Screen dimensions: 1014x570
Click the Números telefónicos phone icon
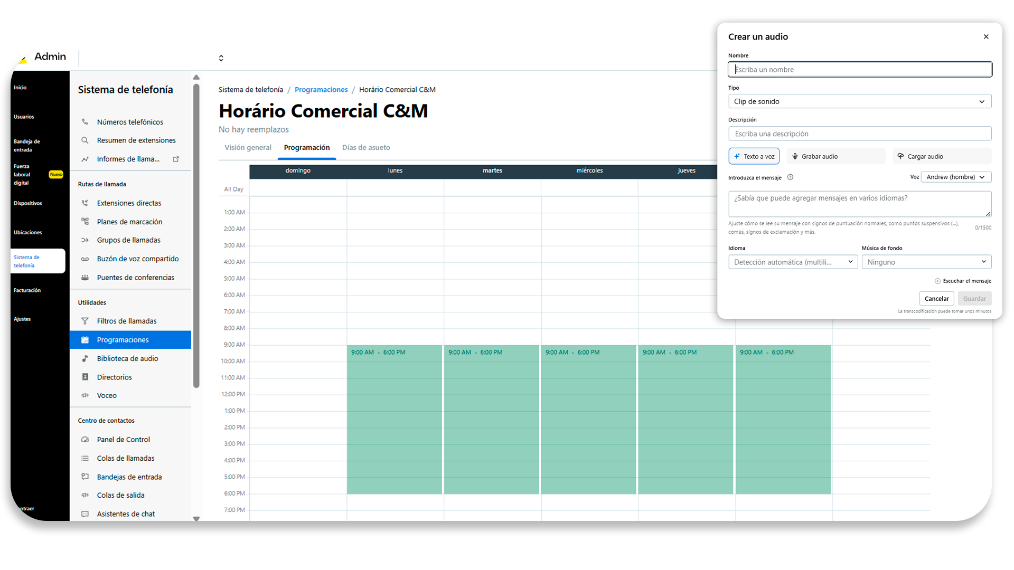[84, 122]
